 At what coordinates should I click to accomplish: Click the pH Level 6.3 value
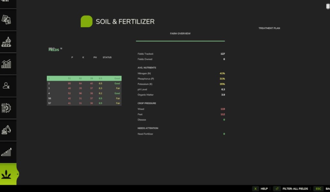pyautogui.click(x=223, y=89)
